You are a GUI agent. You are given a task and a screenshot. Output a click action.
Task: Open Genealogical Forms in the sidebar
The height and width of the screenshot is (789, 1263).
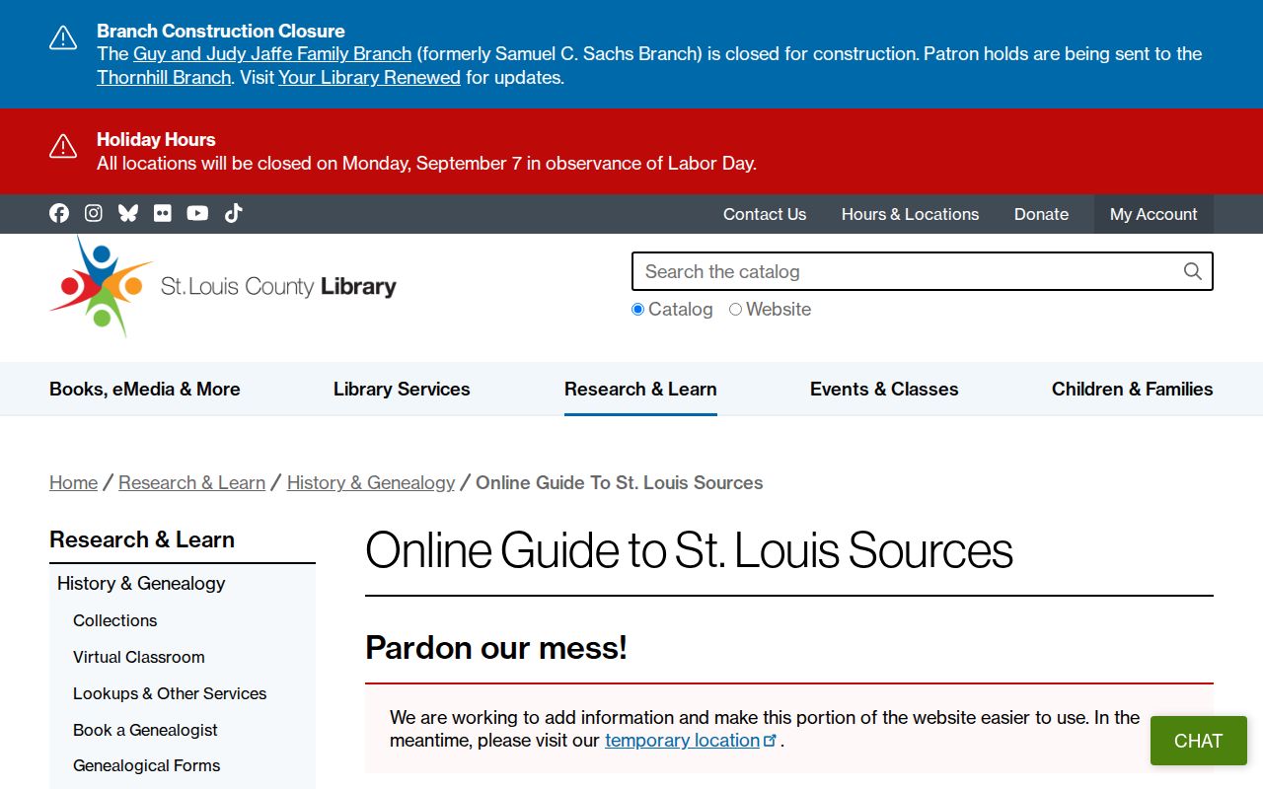click(x=147, y=765)
